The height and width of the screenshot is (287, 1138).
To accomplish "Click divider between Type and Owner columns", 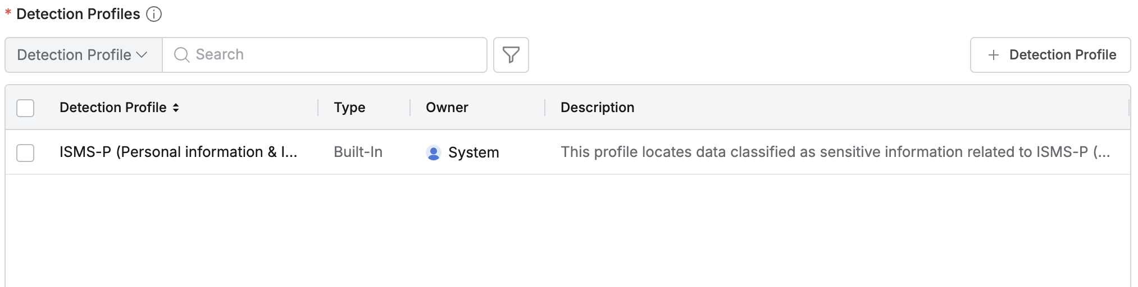I will pos(410,108).
